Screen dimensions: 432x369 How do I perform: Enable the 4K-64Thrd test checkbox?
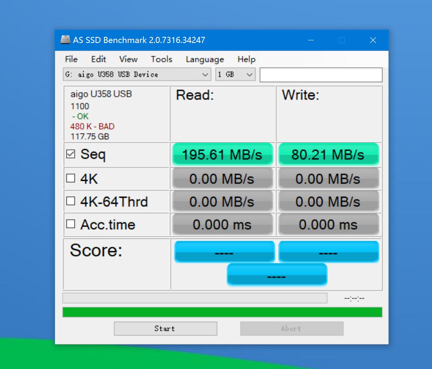pyautogui.click(x=71, y=201)
